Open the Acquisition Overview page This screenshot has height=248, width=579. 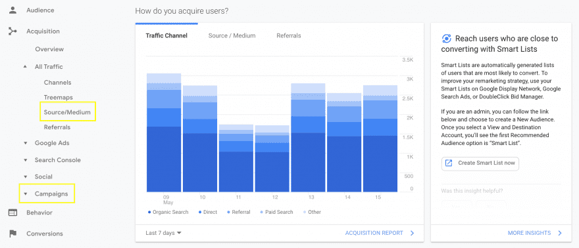pos(49,49)
